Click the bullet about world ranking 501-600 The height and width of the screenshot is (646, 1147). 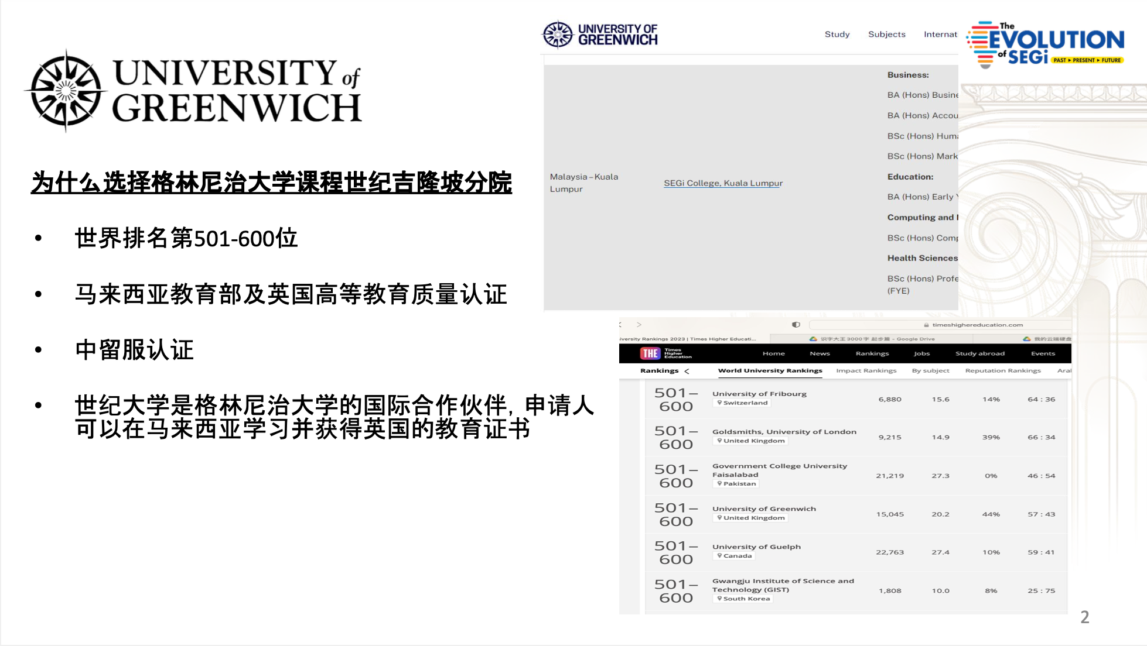(x=186, y=238)
